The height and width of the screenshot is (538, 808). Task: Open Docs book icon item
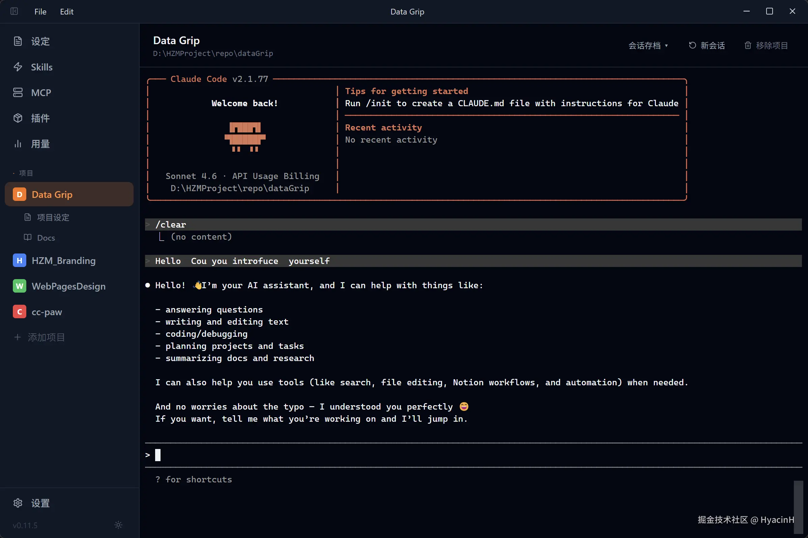click(28, 237)
